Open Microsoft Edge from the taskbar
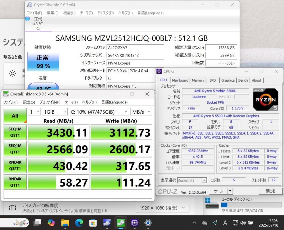 click(79, 223)
